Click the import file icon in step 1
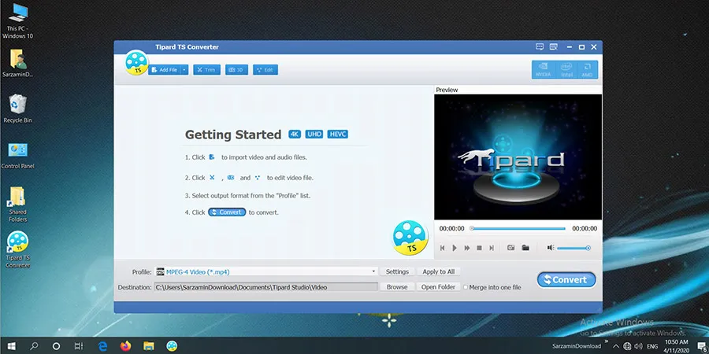 coord(212,157)
